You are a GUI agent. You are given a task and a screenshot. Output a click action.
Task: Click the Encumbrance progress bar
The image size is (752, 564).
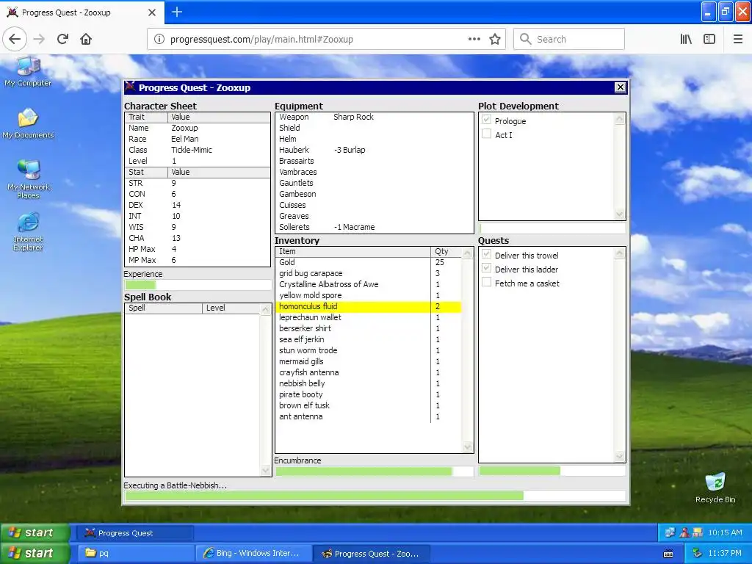point(374,471)
